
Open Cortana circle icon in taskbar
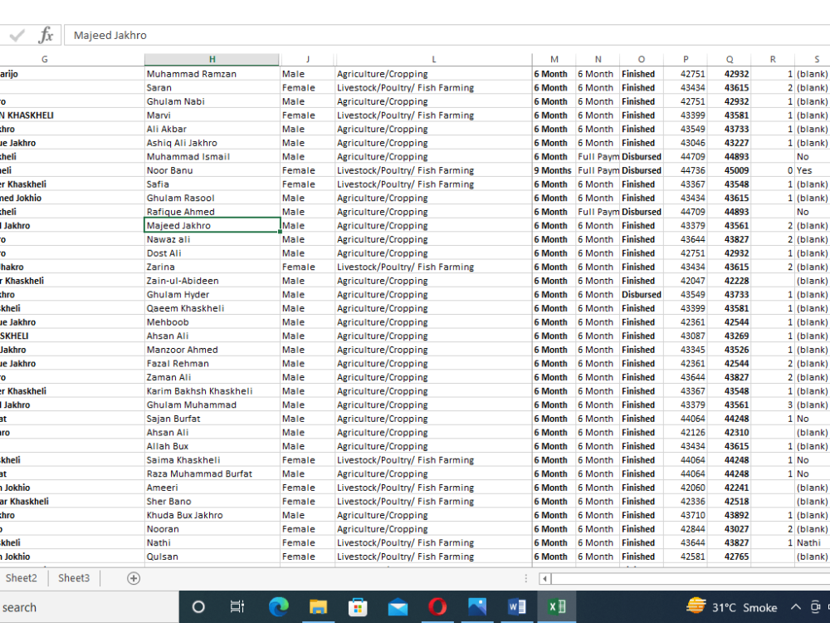point(198,606)
